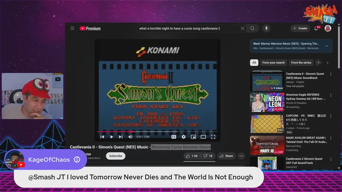Run search with magnifier icon
The height and width of the screenshot is (192, 342).
click(252, 28)
